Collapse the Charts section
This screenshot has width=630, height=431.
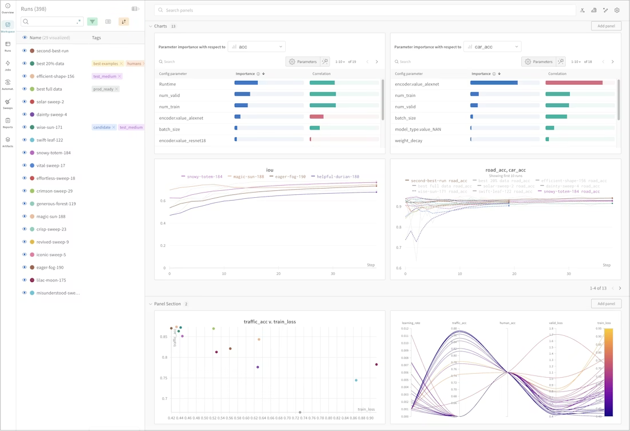click(151, 26)
